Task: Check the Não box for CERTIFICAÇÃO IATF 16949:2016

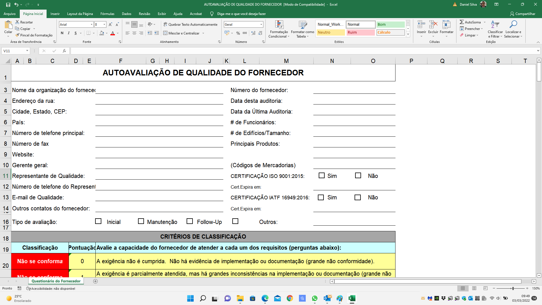Action: 358,197
